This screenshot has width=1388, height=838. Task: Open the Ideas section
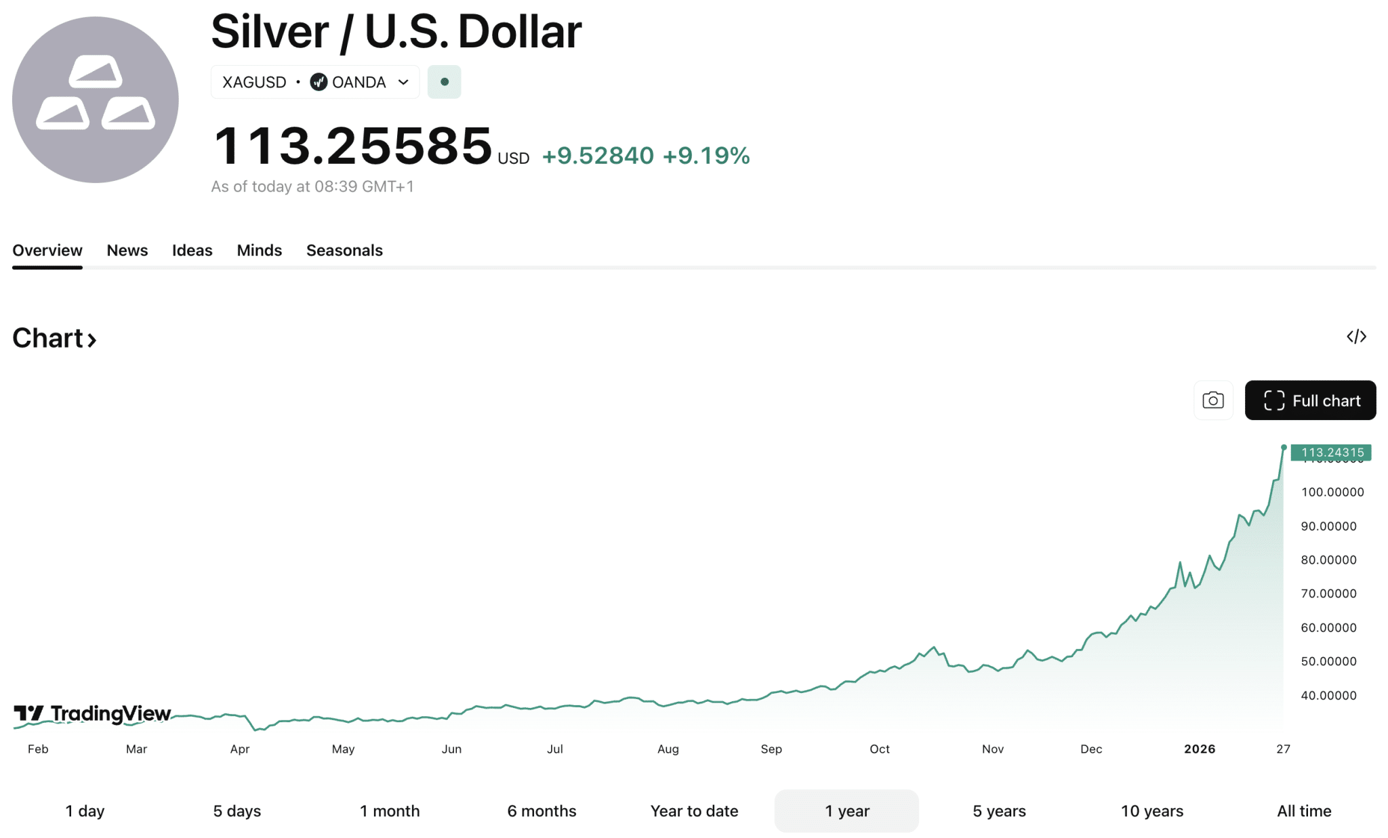[x=192, y=250]
